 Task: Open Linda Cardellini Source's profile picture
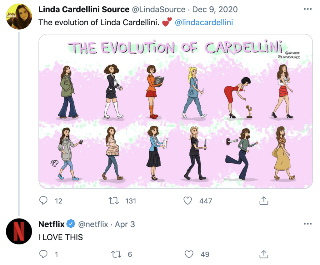click(x=19, y=16)
